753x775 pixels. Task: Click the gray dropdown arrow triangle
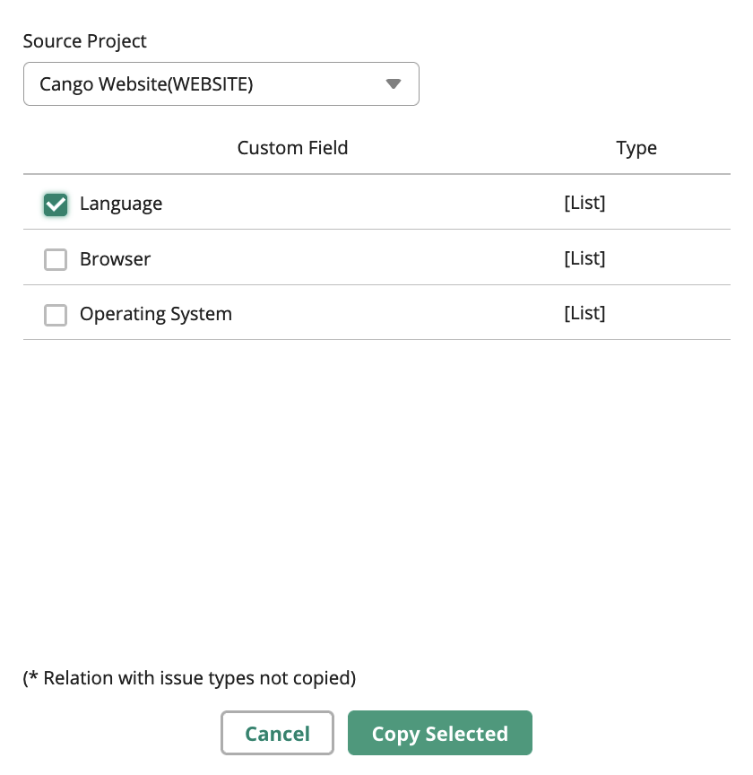tap(393, 84)
